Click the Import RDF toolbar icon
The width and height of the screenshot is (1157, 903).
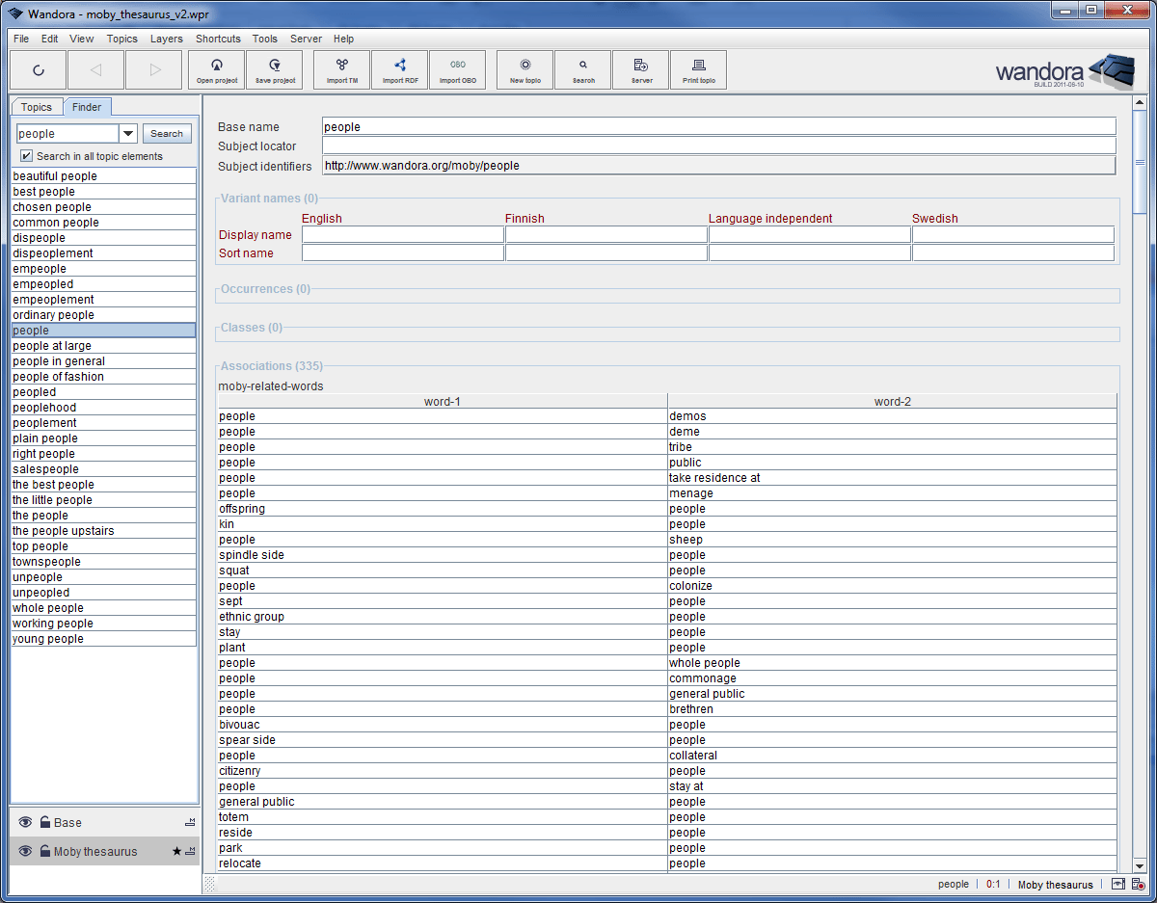399,68
